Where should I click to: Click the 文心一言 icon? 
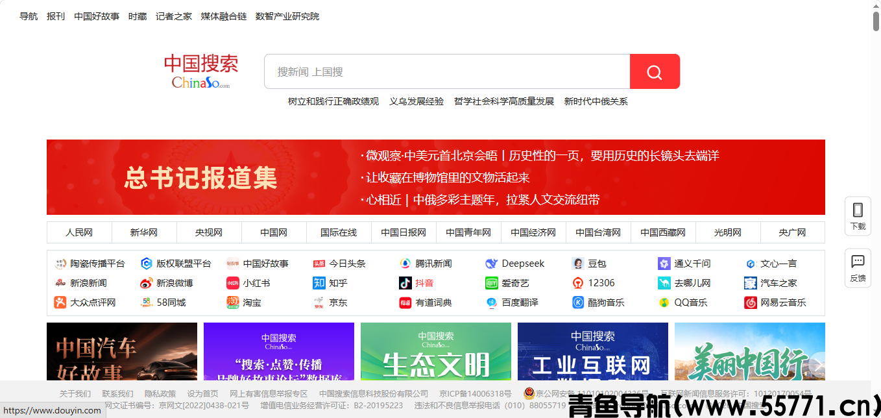click(x=751, y=264)
